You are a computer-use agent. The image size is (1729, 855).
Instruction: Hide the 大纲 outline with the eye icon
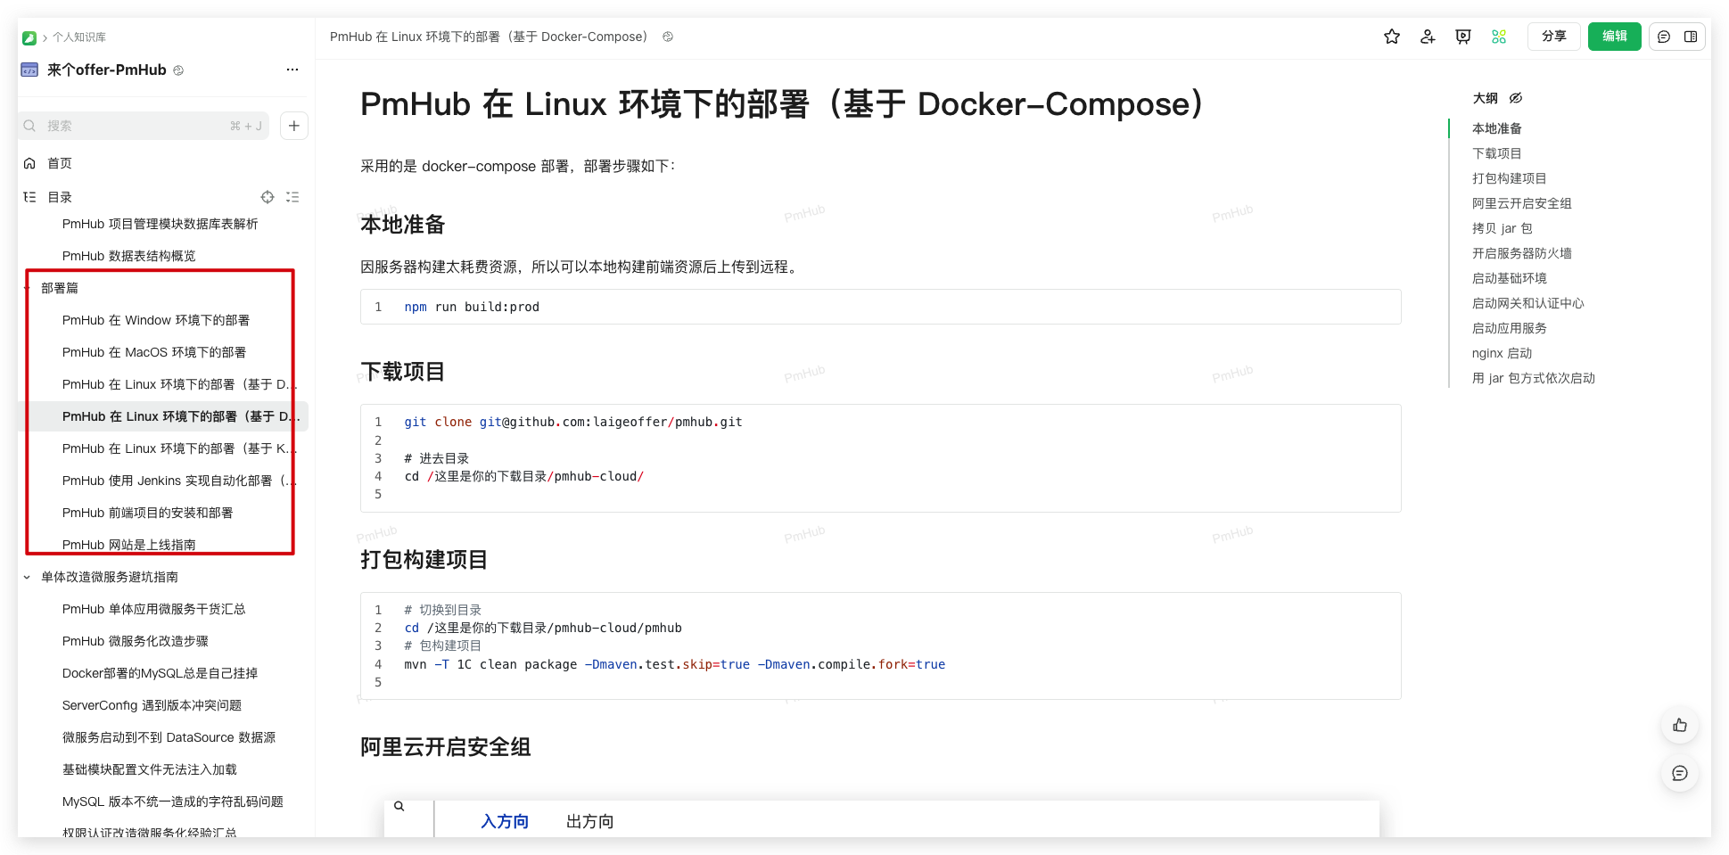coord(1516,98)
